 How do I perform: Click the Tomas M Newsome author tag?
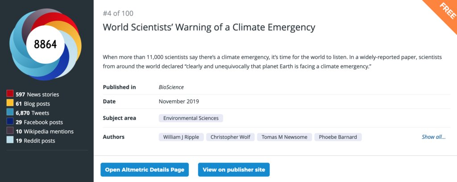click(x=284, y=137)
